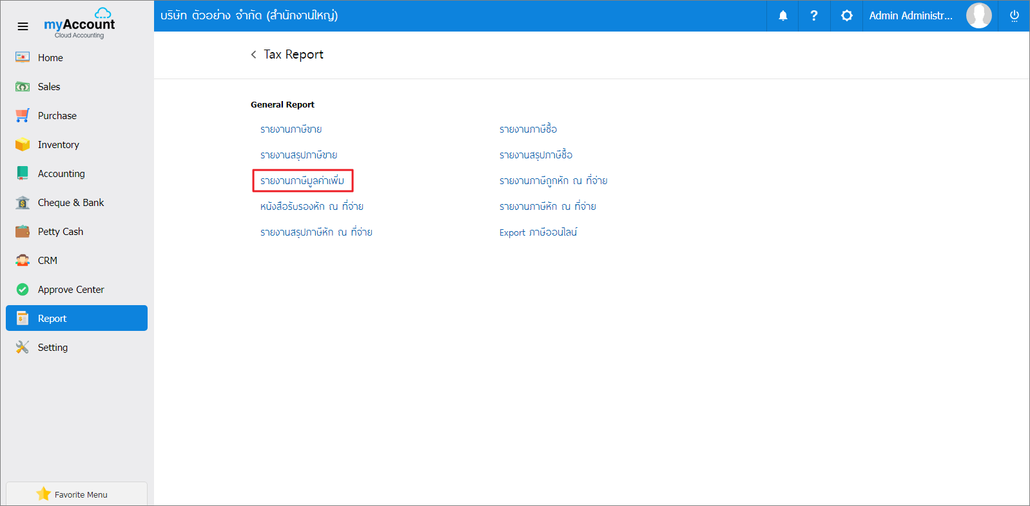Click the Favorite Menu star icon
1030x506 pixels.
[x=43, y=494]
